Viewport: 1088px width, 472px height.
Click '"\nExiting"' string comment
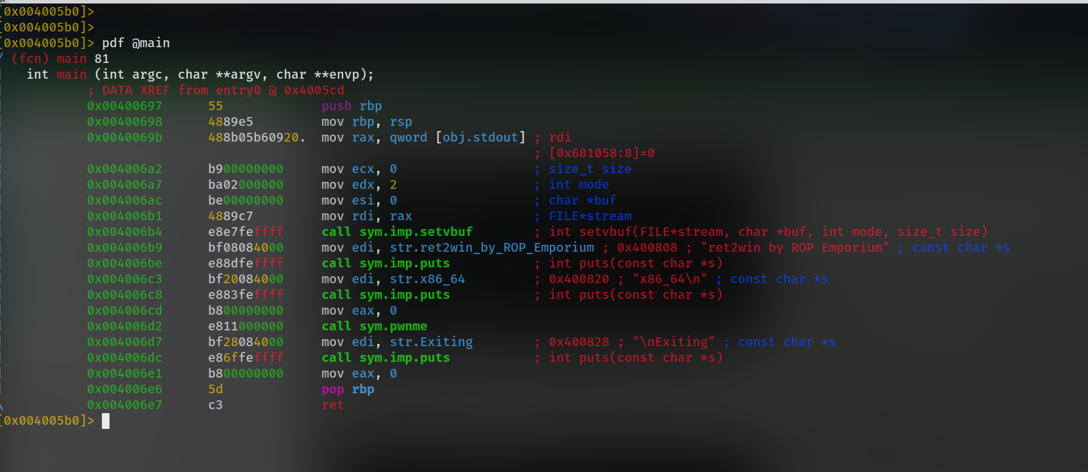[673, 342]
